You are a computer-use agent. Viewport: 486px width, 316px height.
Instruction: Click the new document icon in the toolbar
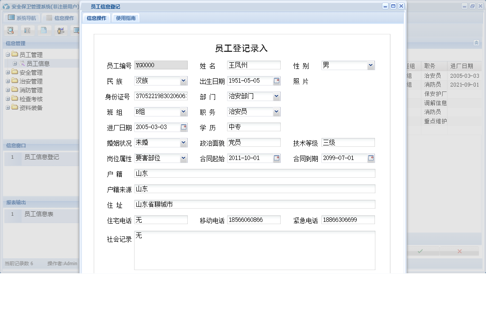tap(44, 30)
